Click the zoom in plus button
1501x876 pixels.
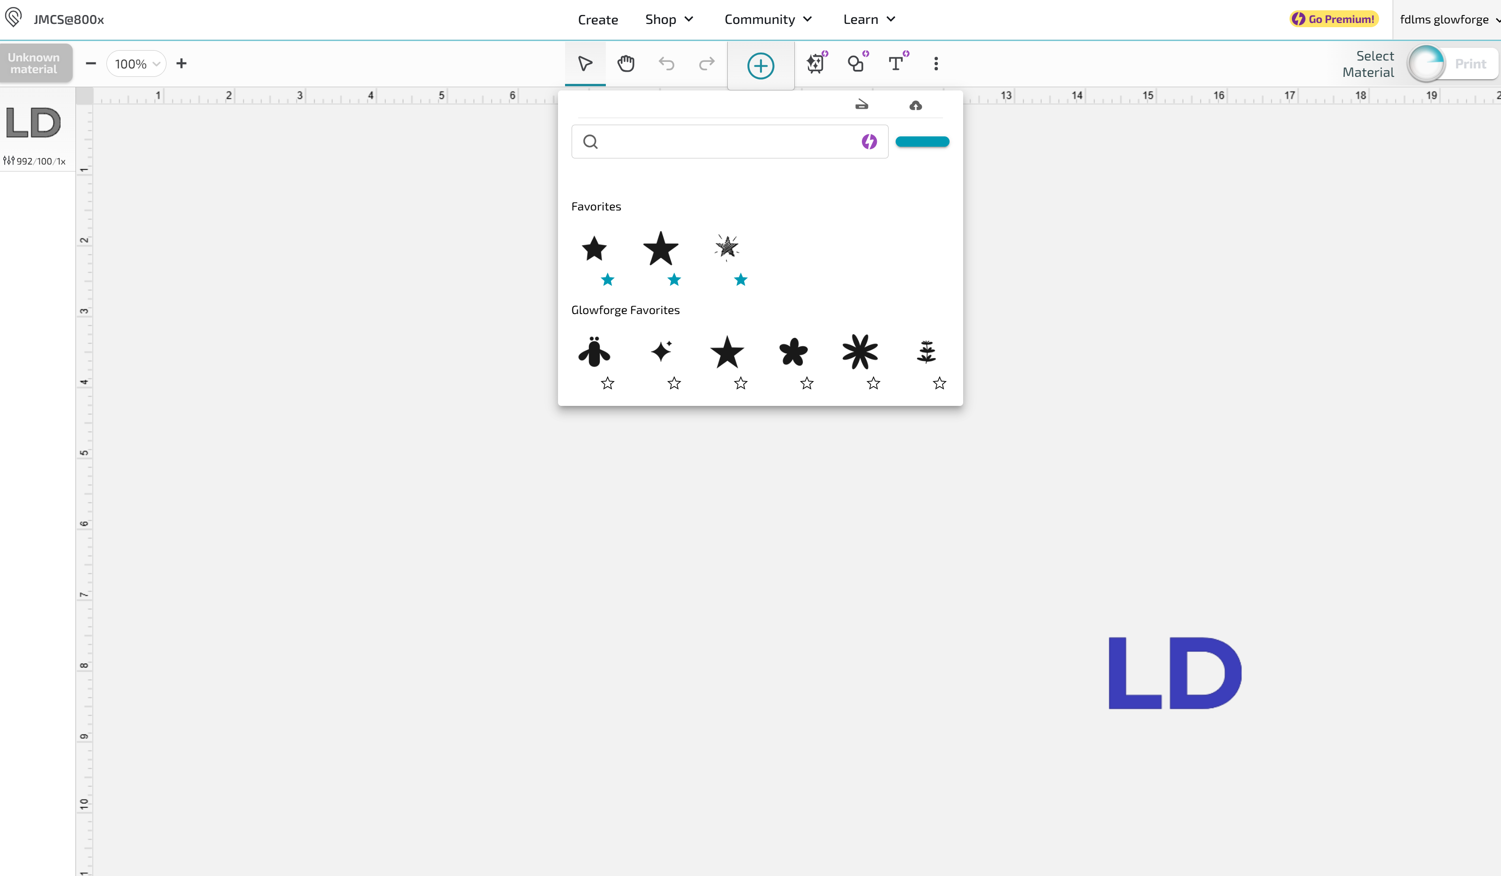coord(181,63)
